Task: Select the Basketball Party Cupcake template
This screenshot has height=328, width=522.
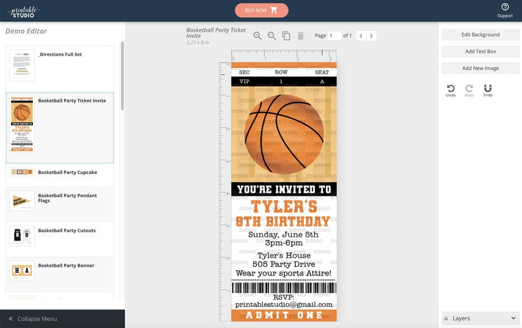Action: click(60, 175)
